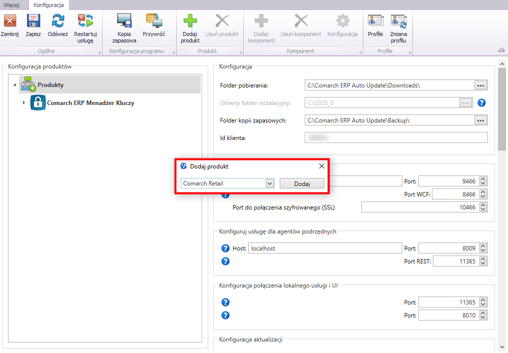
Task: Open the Comarch Retail product dropdown
Action: pos(270,183)
